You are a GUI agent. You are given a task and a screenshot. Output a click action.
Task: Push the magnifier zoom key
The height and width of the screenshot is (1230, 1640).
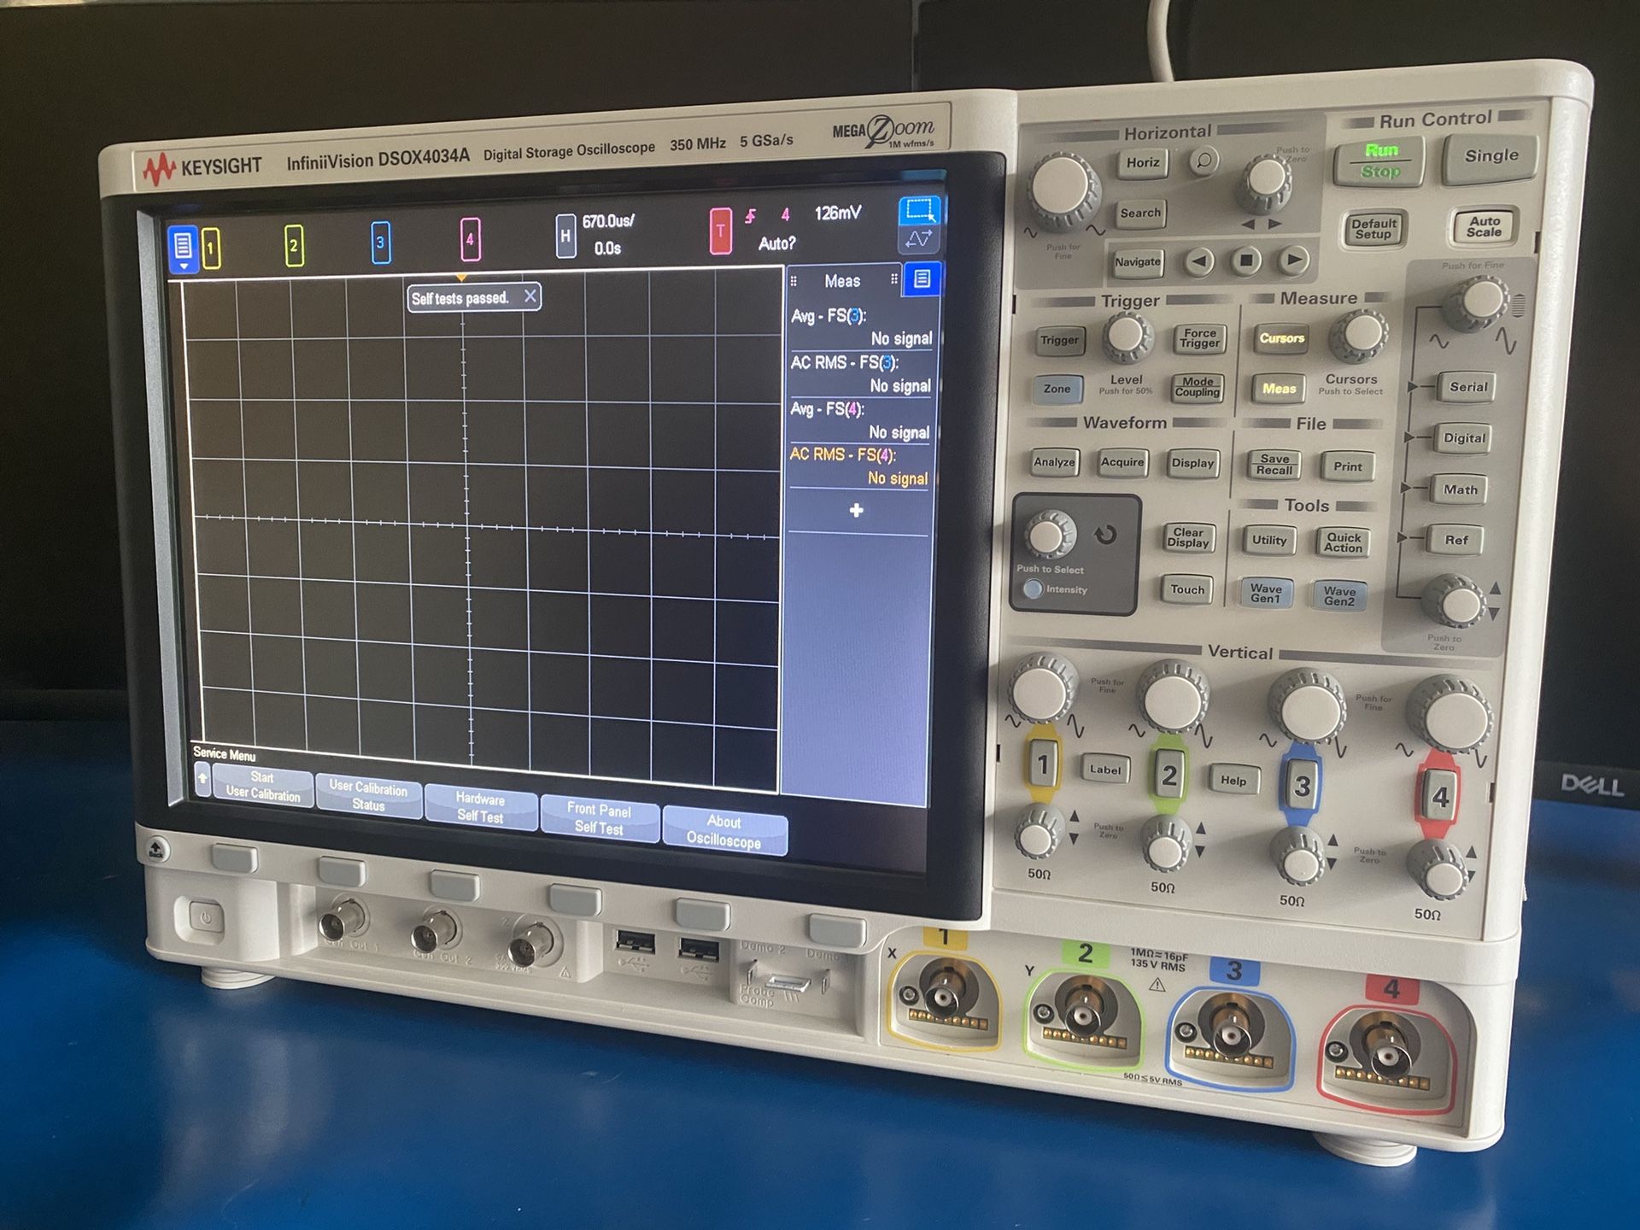(x=1204, y=161)
